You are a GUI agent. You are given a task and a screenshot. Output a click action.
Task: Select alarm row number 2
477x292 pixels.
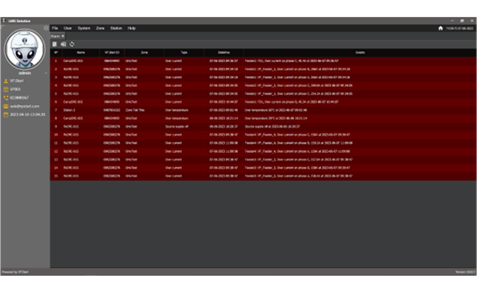263,69
